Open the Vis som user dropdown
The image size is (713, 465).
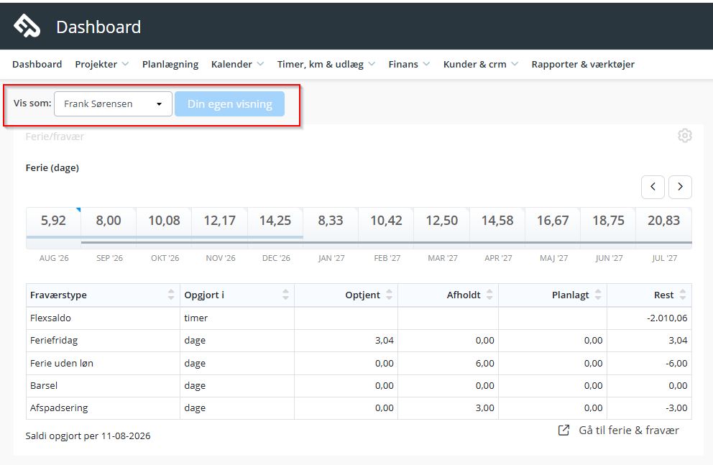click(113, 103)
